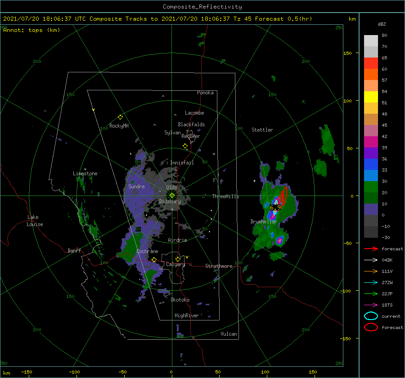
Task: Click the Sundre city label
Action: pyautogui.click(x=136, y=187)
